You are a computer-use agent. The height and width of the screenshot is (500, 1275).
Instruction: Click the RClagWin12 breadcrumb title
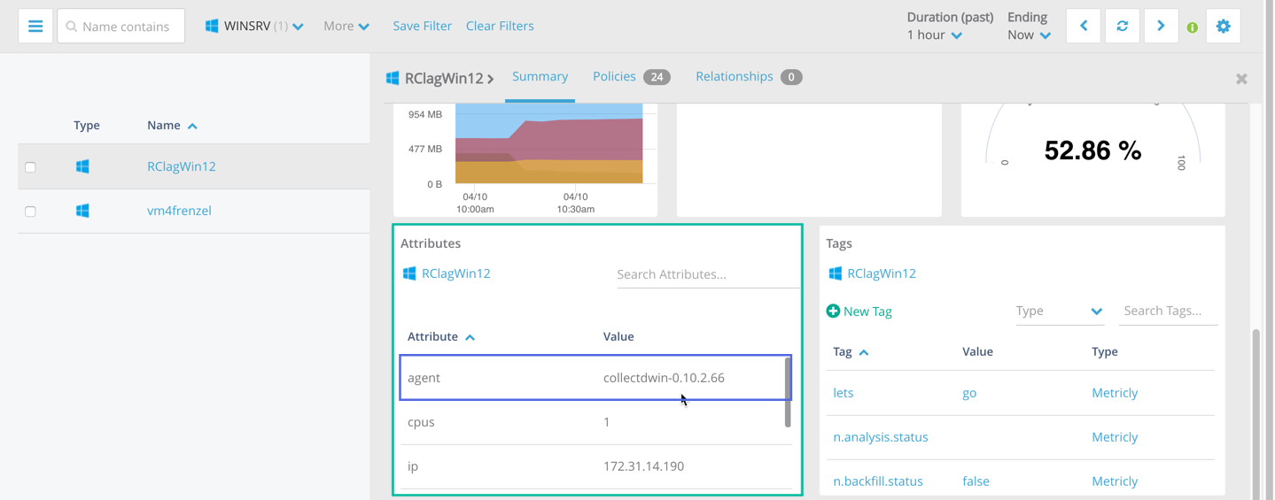click(x=444, y=78)
